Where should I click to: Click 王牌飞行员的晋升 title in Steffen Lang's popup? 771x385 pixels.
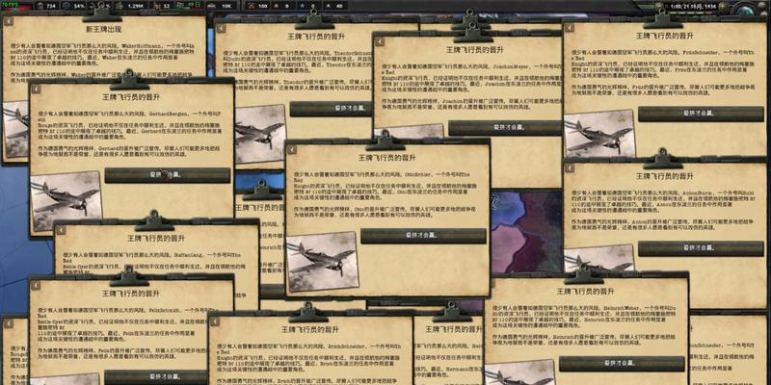(156, 238)
